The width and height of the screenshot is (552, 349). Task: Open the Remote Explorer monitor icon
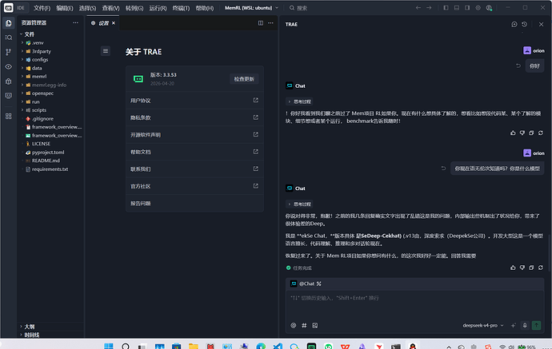pos(9,96)
